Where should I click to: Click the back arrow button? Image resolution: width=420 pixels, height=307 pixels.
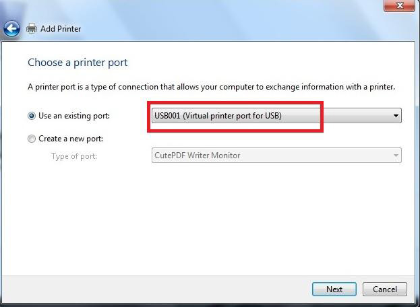(11, 29)
